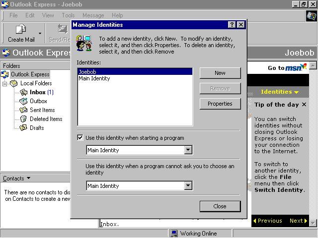Click the Outlook Express title bar icon
The image size is (318, 238).
pos(5,4)
